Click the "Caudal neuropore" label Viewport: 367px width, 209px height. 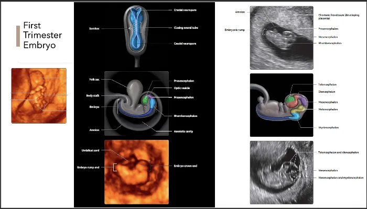pyautogui.click(x=185, y=43)
